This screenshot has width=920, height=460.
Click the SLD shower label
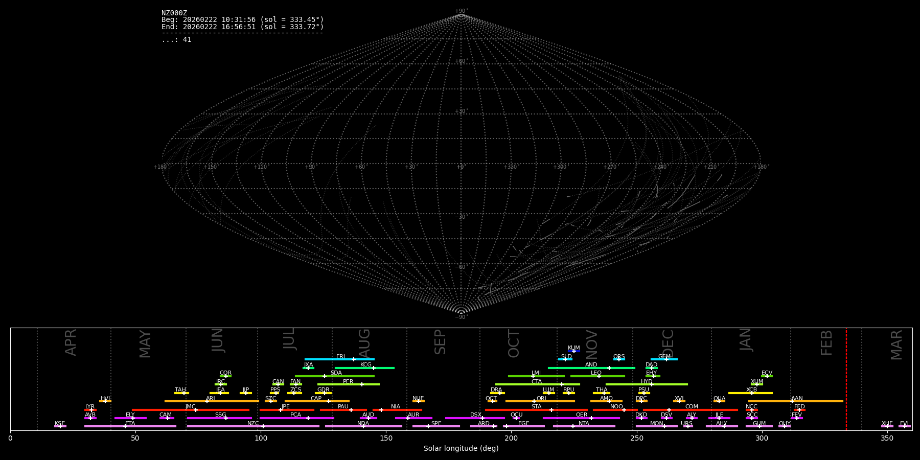566,357
